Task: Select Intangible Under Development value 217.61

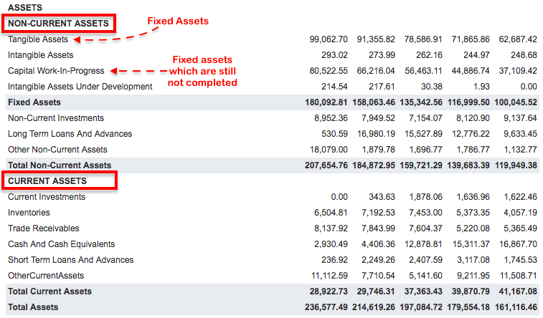Action: (382, 87)
